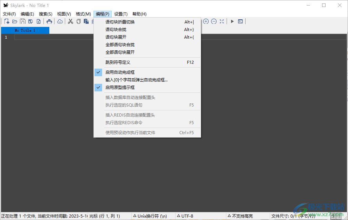348x220 pixels.
Task: Open the 编辑(E) menu
Action: tap(27, 14)
